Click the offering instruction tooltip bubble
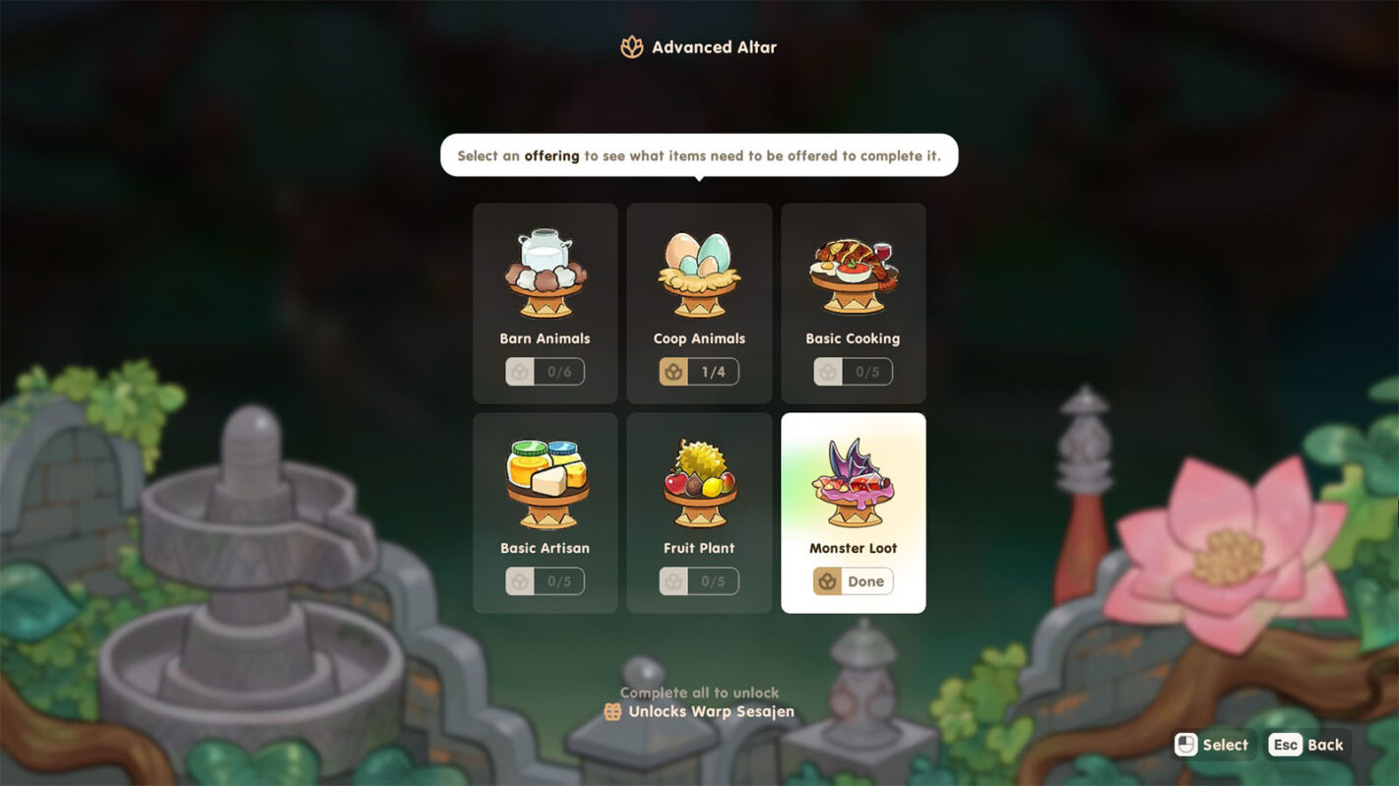Viewport: 1399px width, 786px height. (x=699, y=155)
